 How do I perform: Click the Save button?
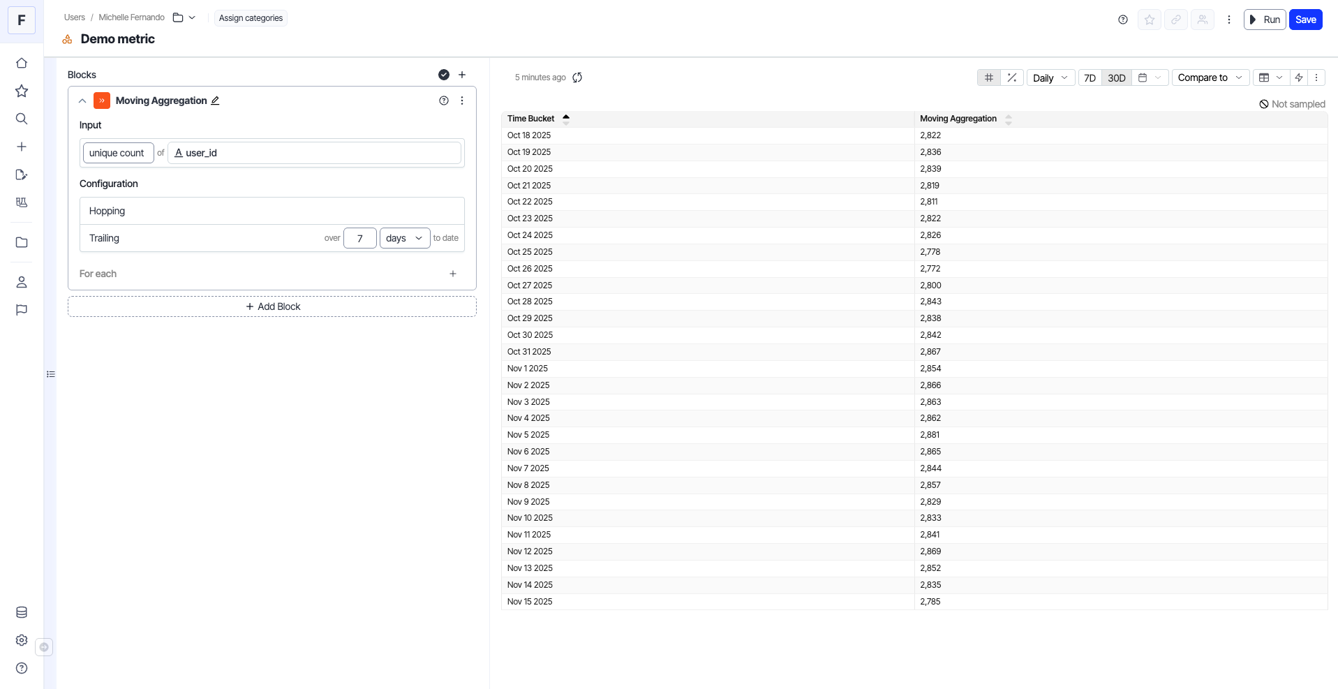tap(1305, 20)
